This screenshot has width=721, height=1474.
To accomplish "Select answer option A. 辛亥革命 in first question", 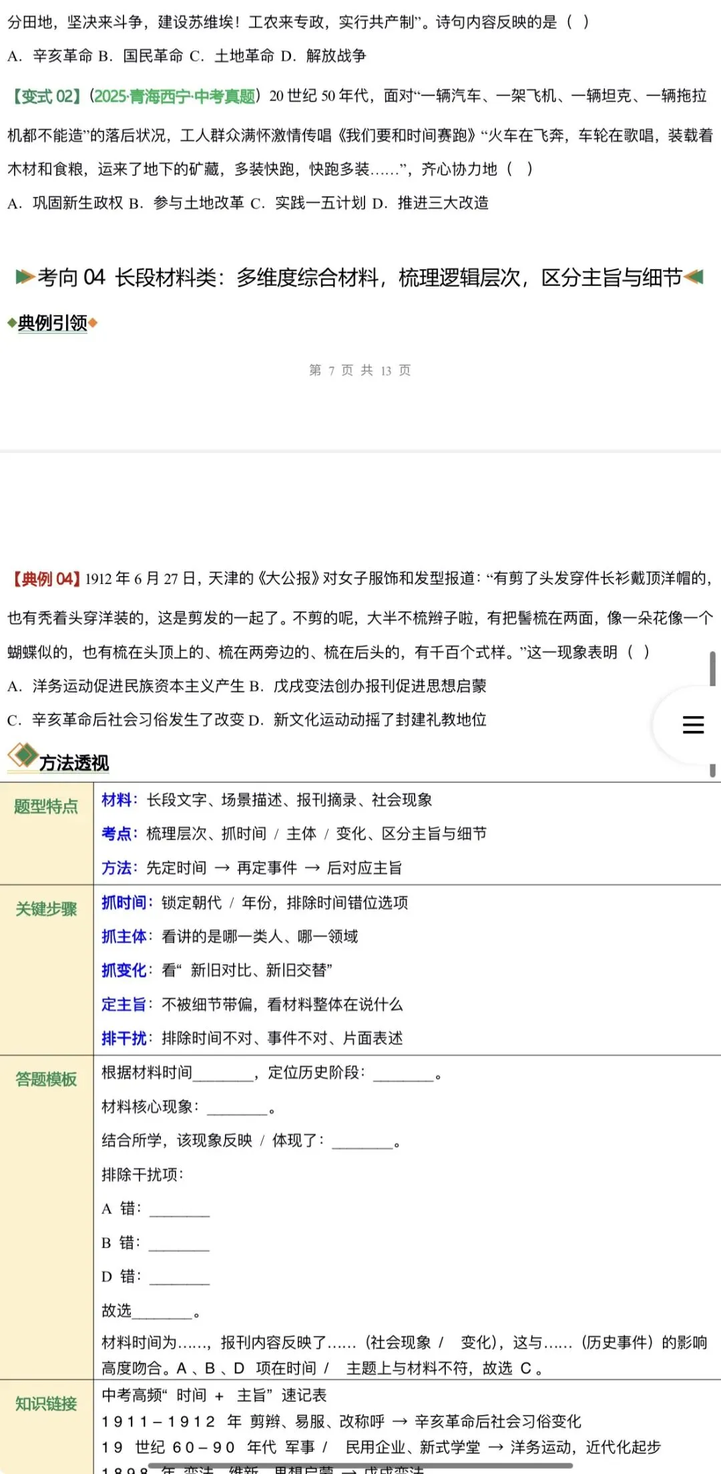I will click(50, 56).
